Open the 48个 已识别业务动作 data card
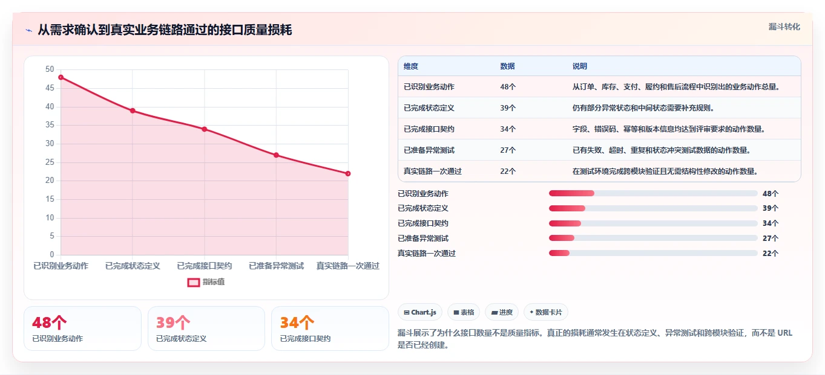 [82, 329]
